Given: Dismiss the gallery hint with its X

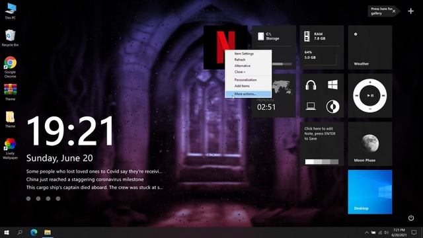Looking at the screenshot, I should coord(394,11).
